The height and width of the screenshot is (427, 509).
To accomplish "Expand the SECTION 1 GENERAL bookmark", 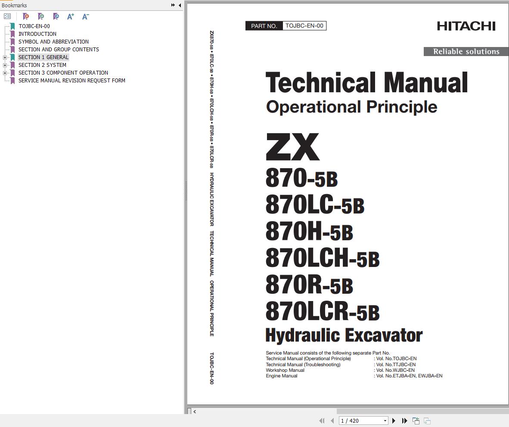I will [5, 57].
